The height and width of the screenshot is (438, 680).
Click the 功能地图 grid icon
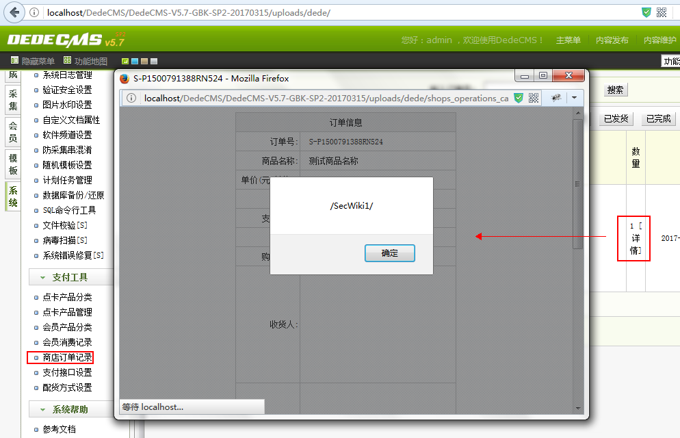tap(68, 61)
